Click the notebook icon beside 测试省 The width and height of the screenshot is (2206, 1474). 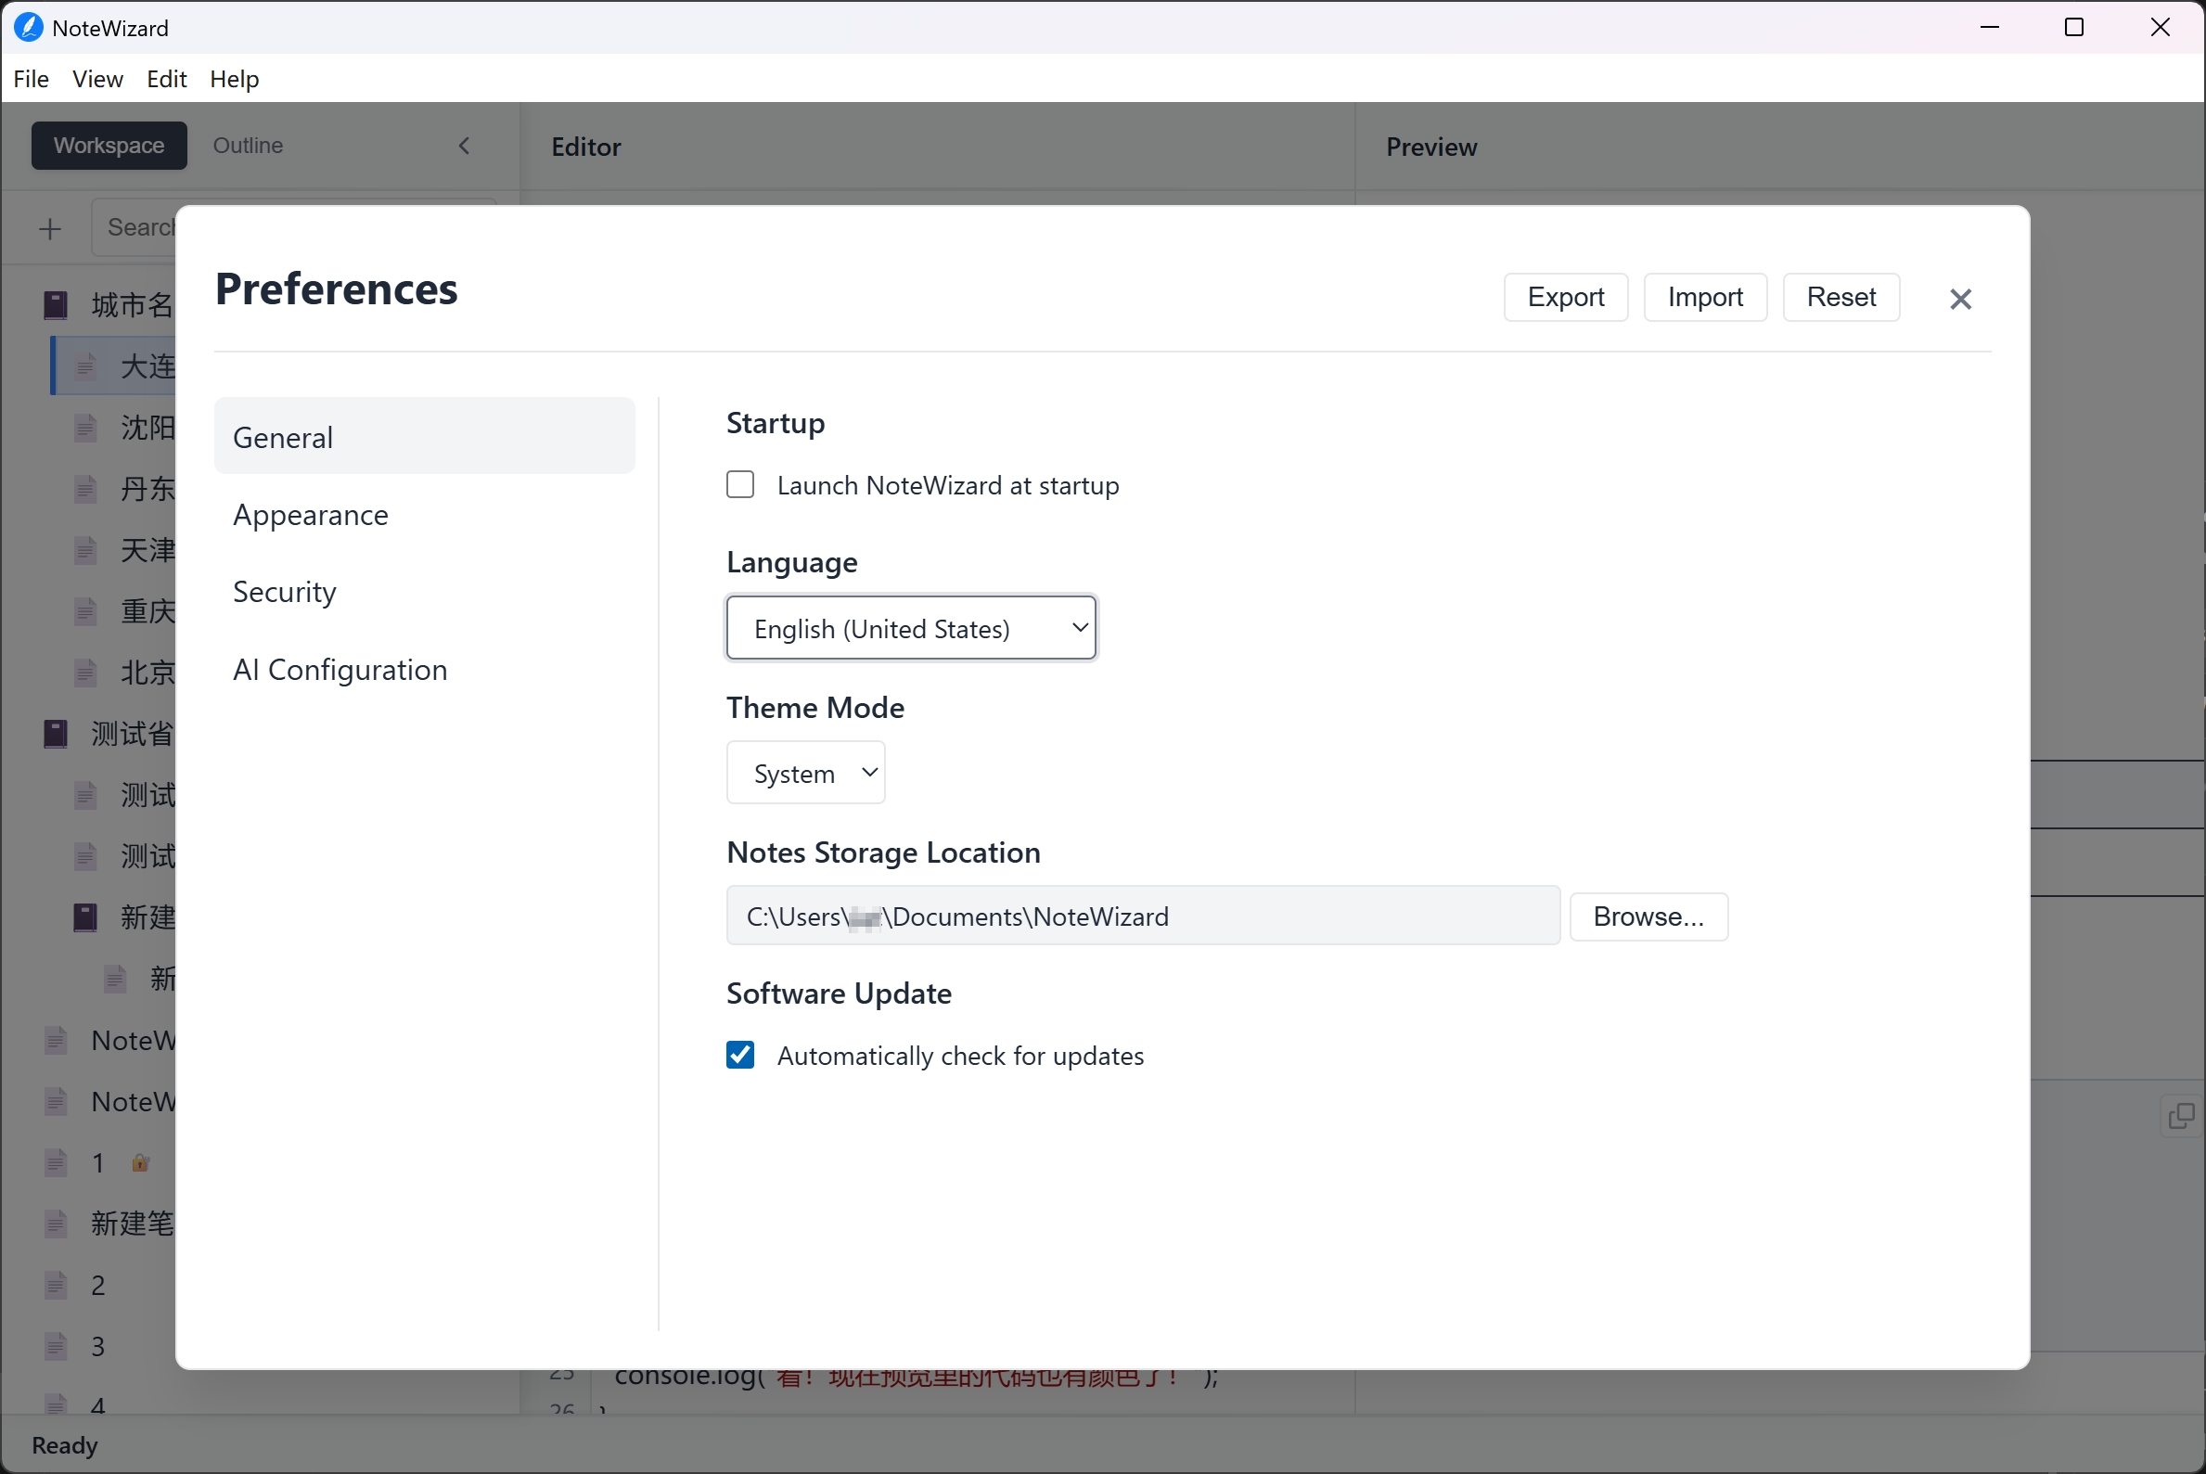point(56,733)
